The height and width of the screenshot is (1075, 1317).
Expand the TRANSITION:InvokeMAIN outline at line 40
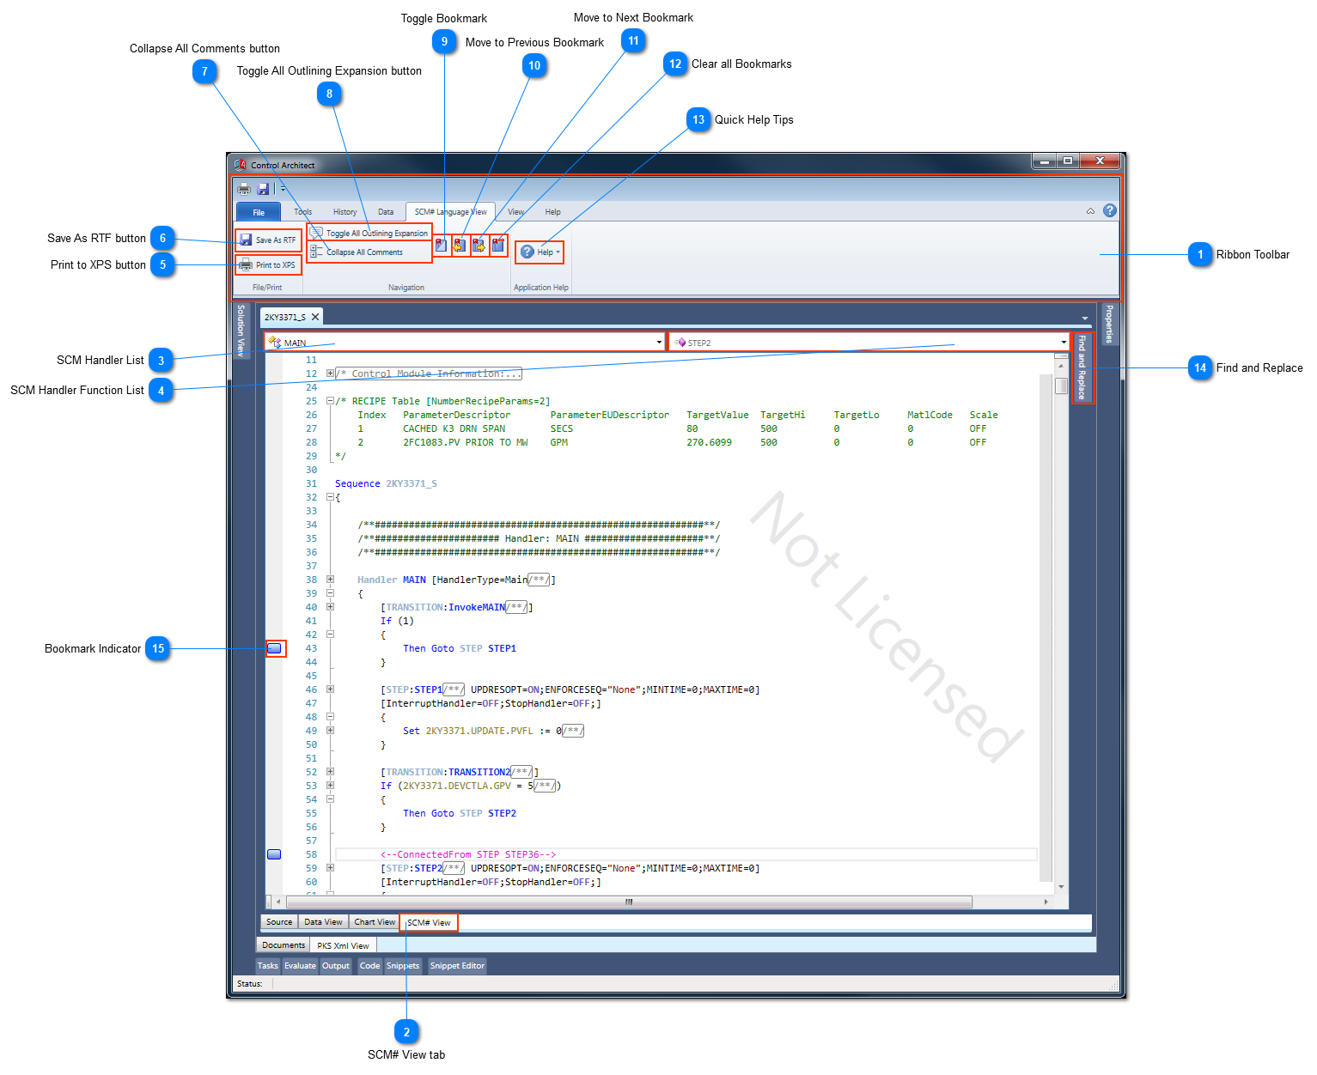coord(330,607)
